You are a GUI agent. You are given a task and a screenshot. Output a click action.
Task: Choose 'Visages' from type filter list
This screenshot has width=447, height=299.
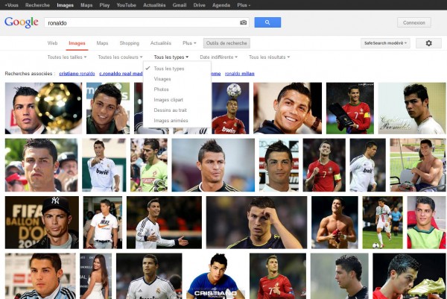(163, 79)
